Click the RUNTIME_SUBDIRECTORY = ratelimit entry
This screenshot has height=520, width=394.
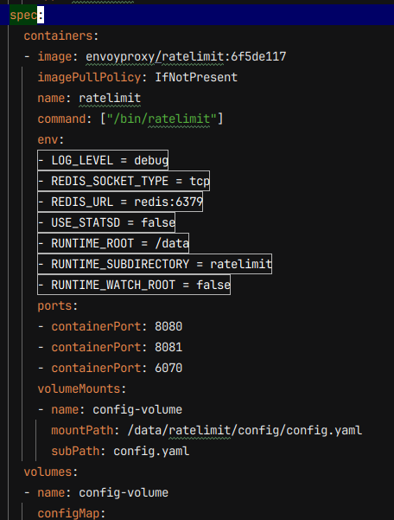coord(155,264)
